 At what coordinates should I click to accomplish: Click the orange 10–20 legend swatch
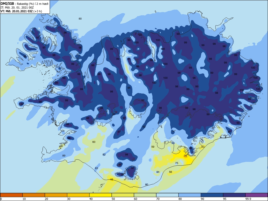pos(34,195)
